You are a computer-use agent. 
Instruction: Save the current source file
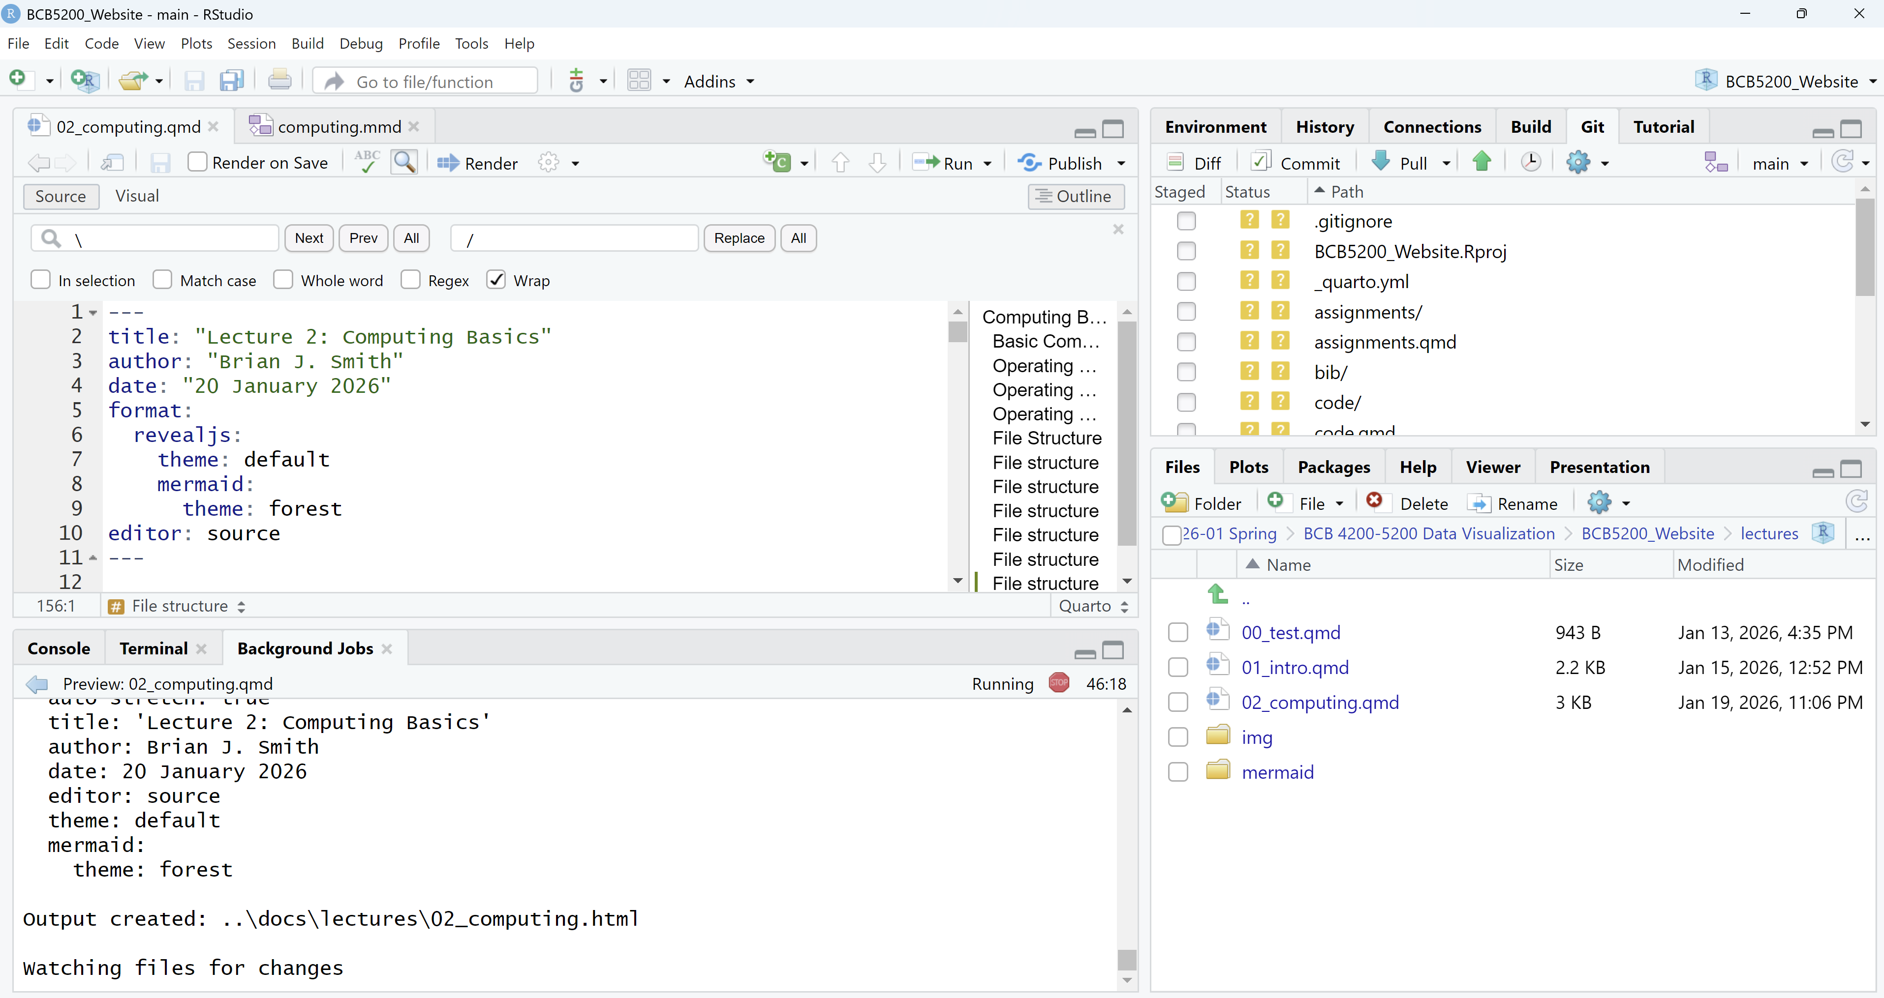point(160,162)
